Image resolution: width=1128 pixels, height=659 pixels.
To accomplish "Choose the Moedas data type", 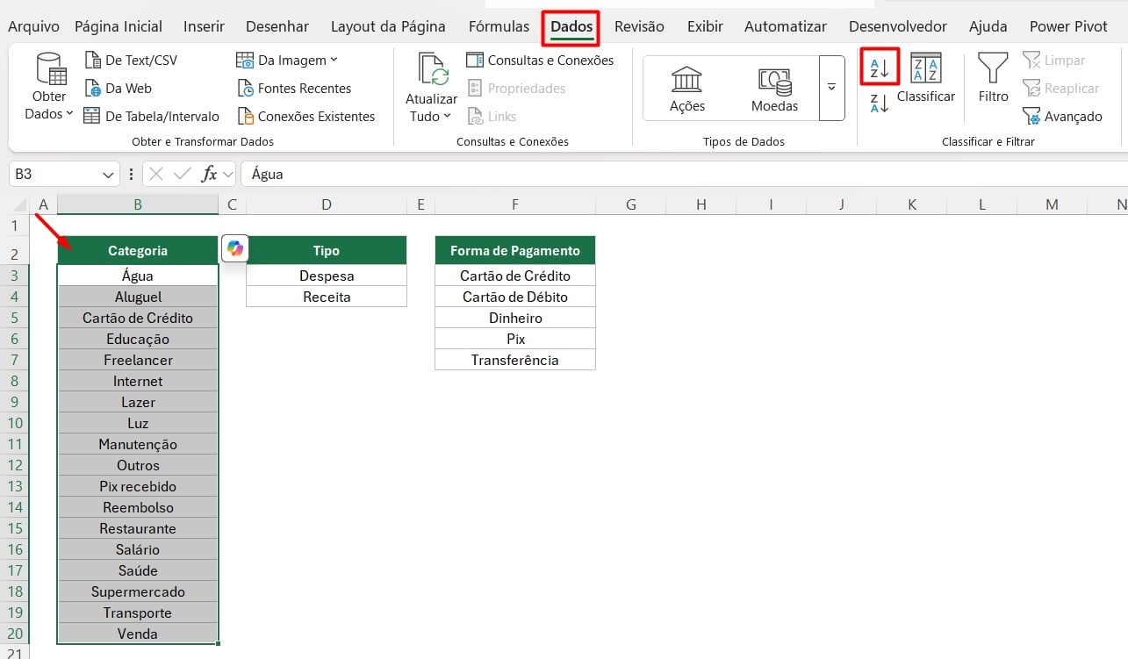I will click(x=774, y=89).
